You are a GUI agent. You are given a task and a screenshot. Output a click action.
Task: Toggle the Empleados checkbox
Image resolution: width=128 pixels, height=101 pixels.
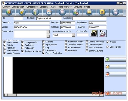coord(22,45)
